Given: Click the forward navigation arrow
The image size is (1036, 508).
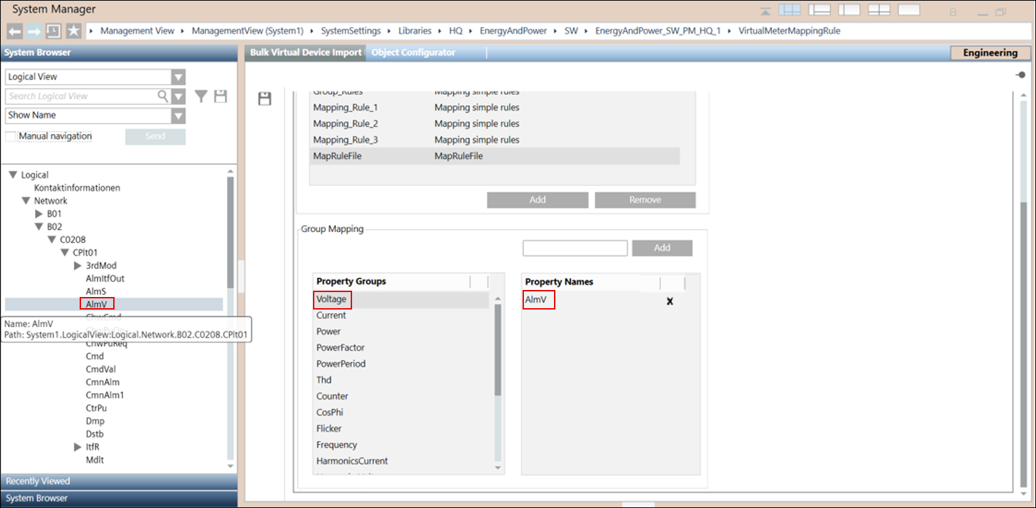Looking at the screenshot, I should pyautogui.click(x=34, y=31).
